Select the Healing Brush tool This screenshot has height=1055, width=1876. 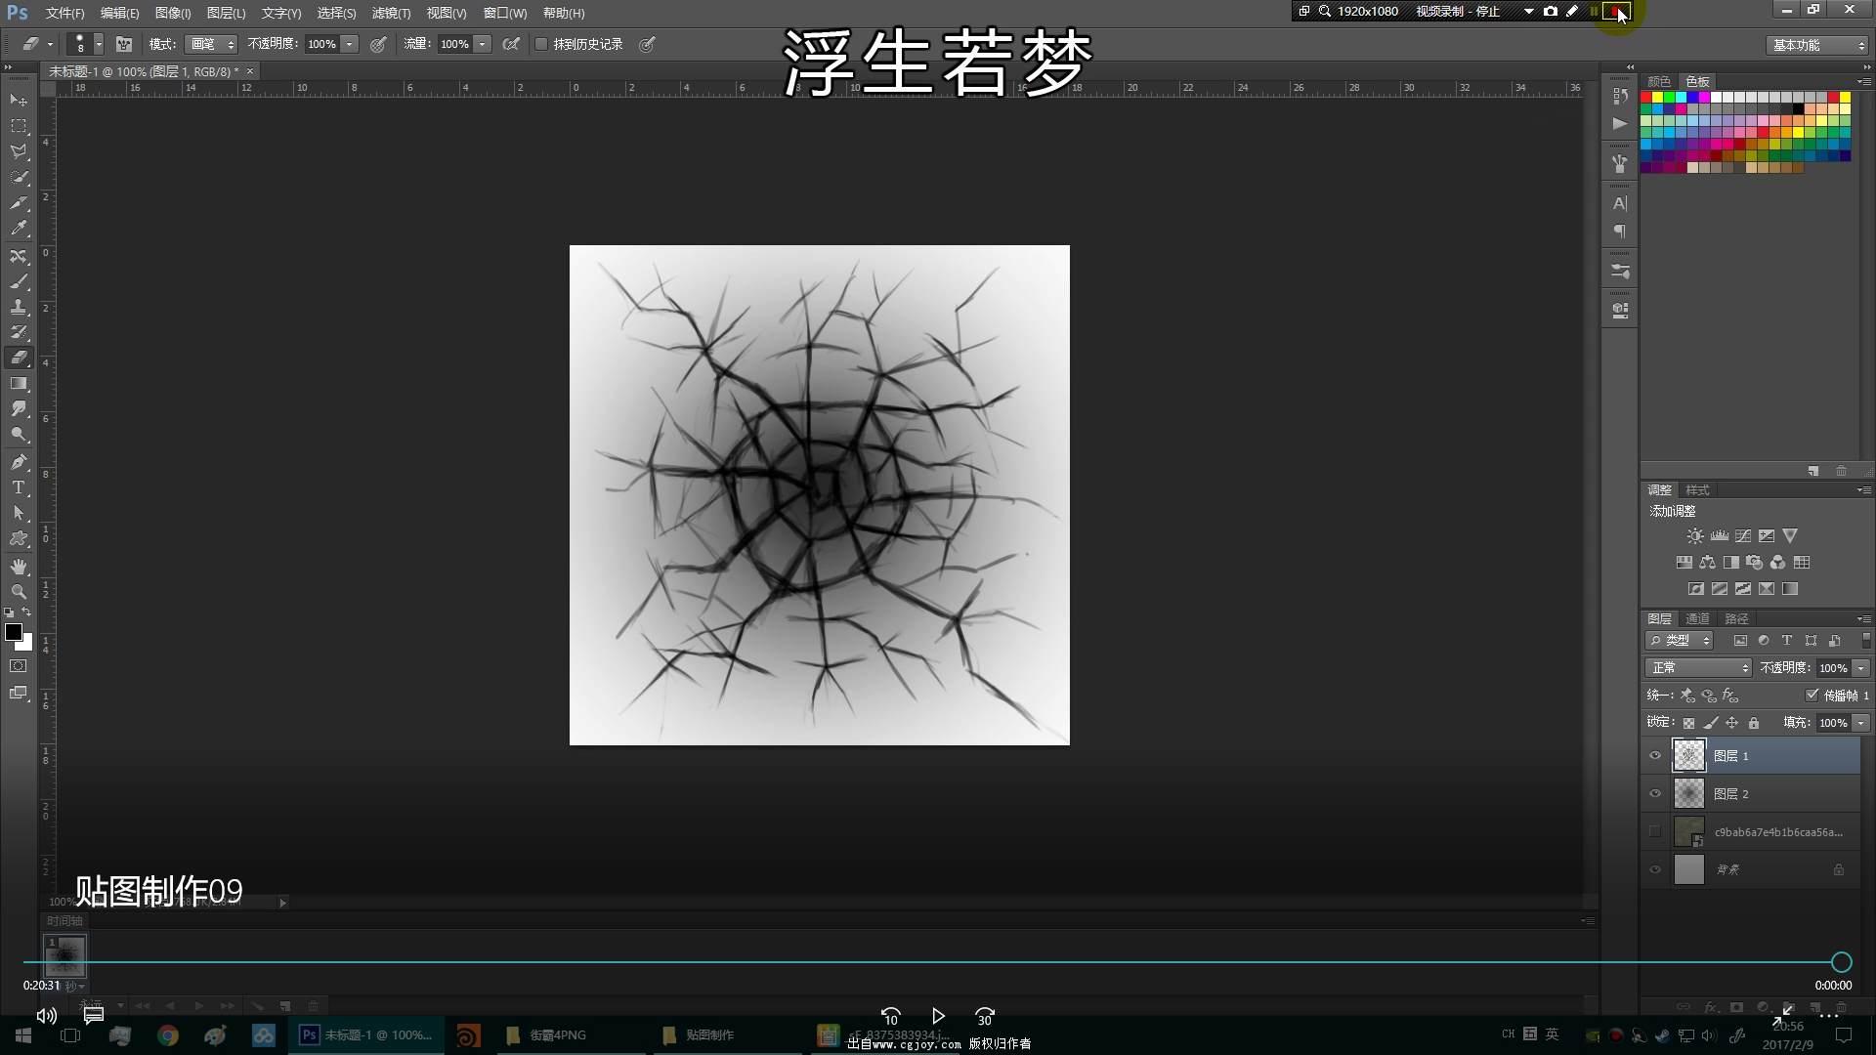[19, 256]
